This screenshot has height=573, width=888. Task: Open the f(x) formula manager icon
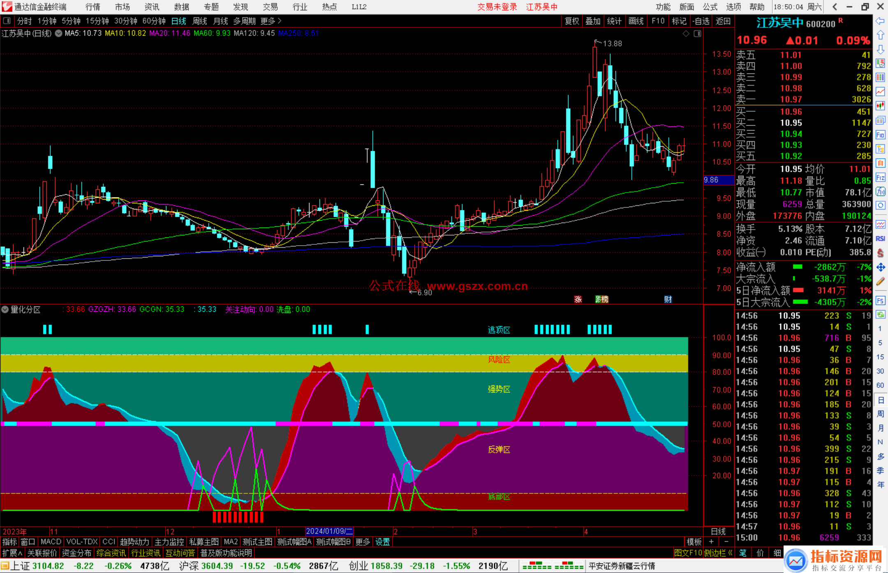(880, 191)
